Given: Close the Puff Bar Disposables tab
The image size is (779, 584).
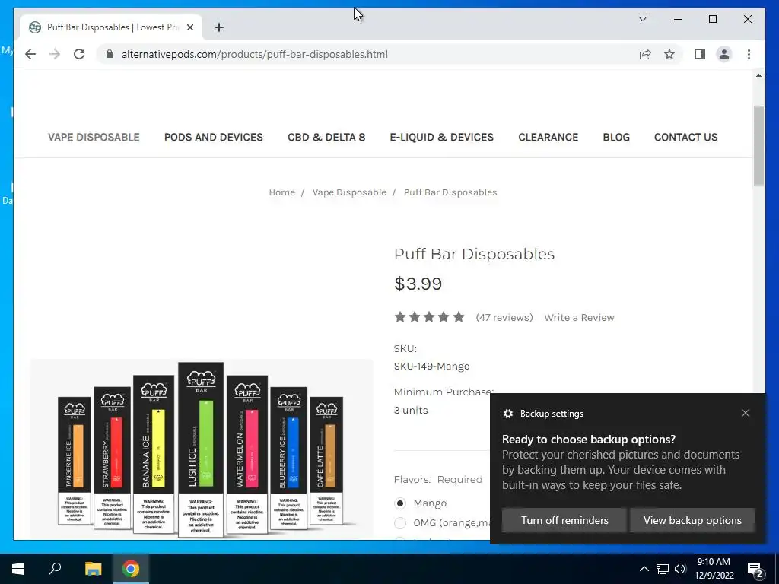Looking at the screenshot, I should 189,27.
